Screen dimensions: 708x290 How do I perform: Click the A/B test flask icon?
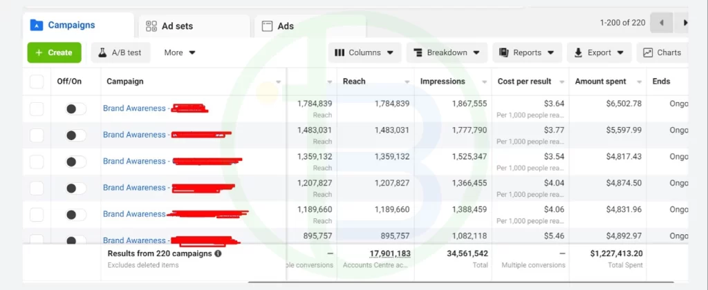102,52
